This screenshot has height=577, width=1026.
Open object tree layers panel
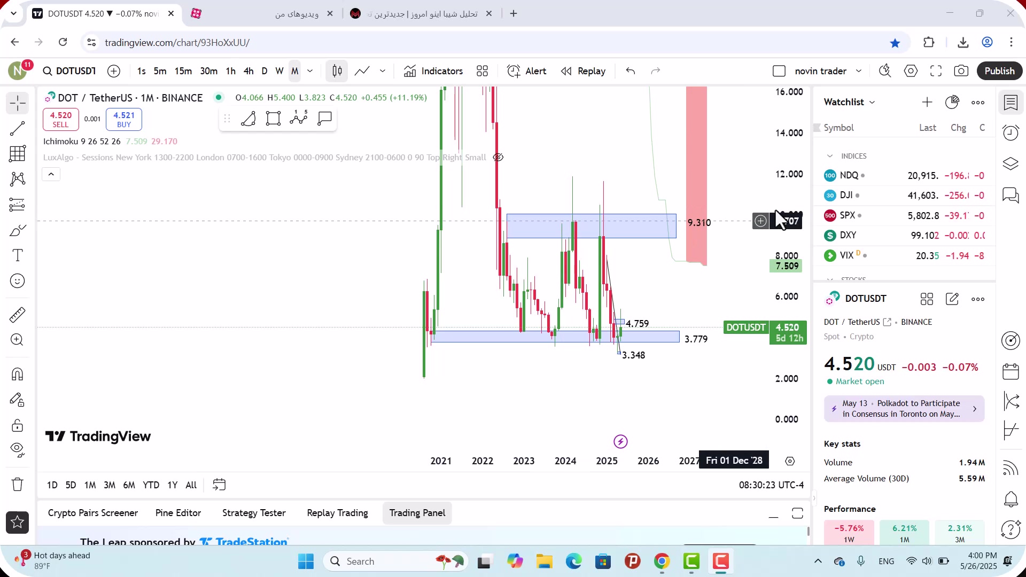(x=1011, y=164)
